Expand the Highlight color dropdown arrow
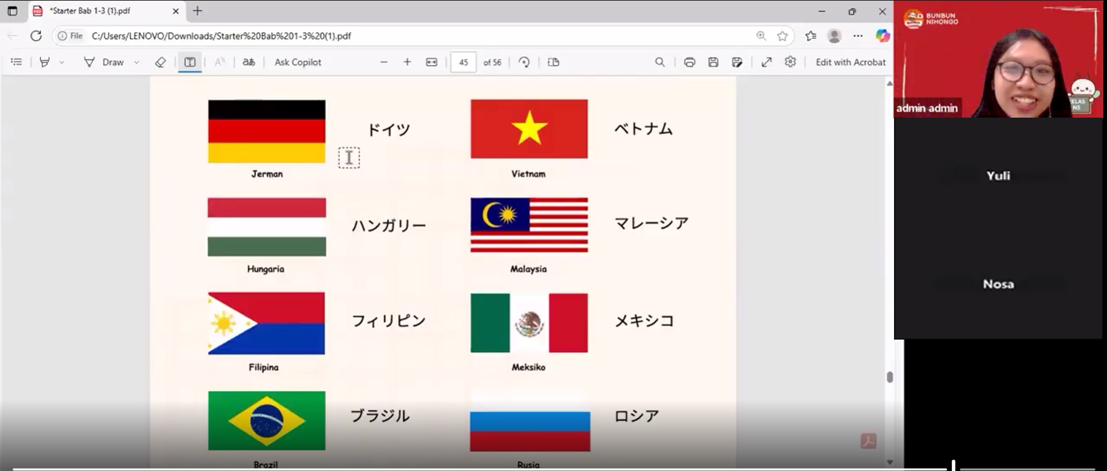The width and height of the screenshot is (1107, 471). point(62,62)
